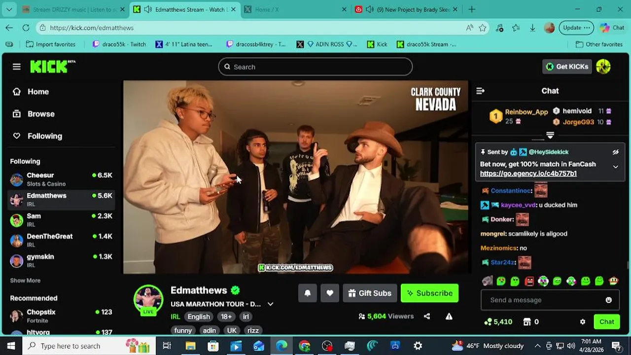Open the emoji picker in chat

608,300
